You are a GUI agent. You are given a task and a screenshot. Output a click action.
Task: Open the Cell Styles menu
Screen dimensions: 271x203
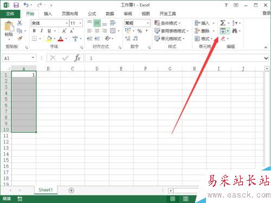pyautogui.click(x=169, y=38)
